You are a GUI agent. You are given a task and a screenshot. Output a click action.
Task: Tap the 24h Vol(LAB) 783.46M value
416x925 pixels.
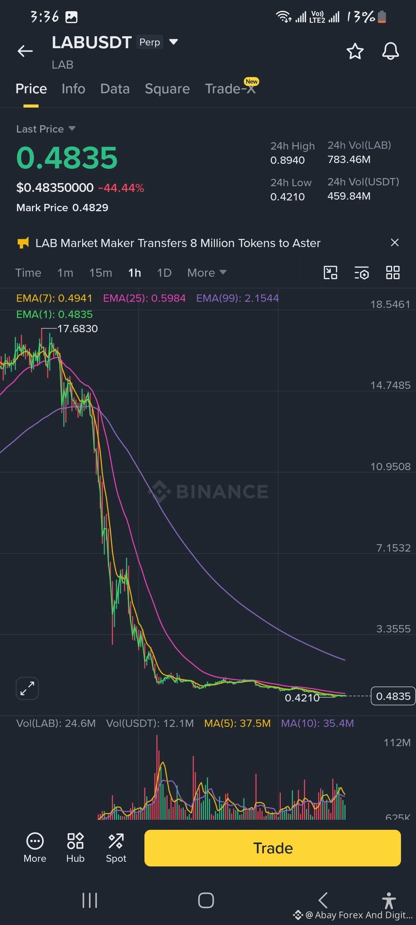pos(349,159)
